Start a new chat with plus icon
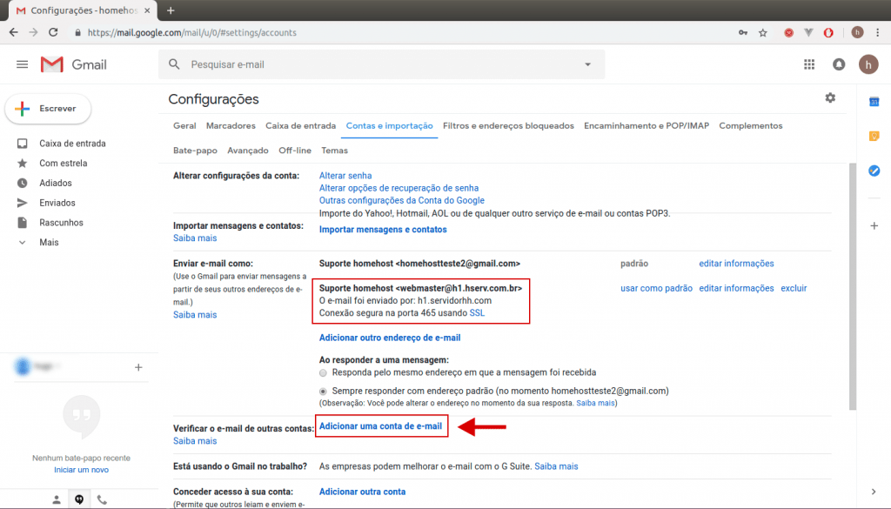The width and height of the screenshot is (891, 509). [x=138, y=367]
